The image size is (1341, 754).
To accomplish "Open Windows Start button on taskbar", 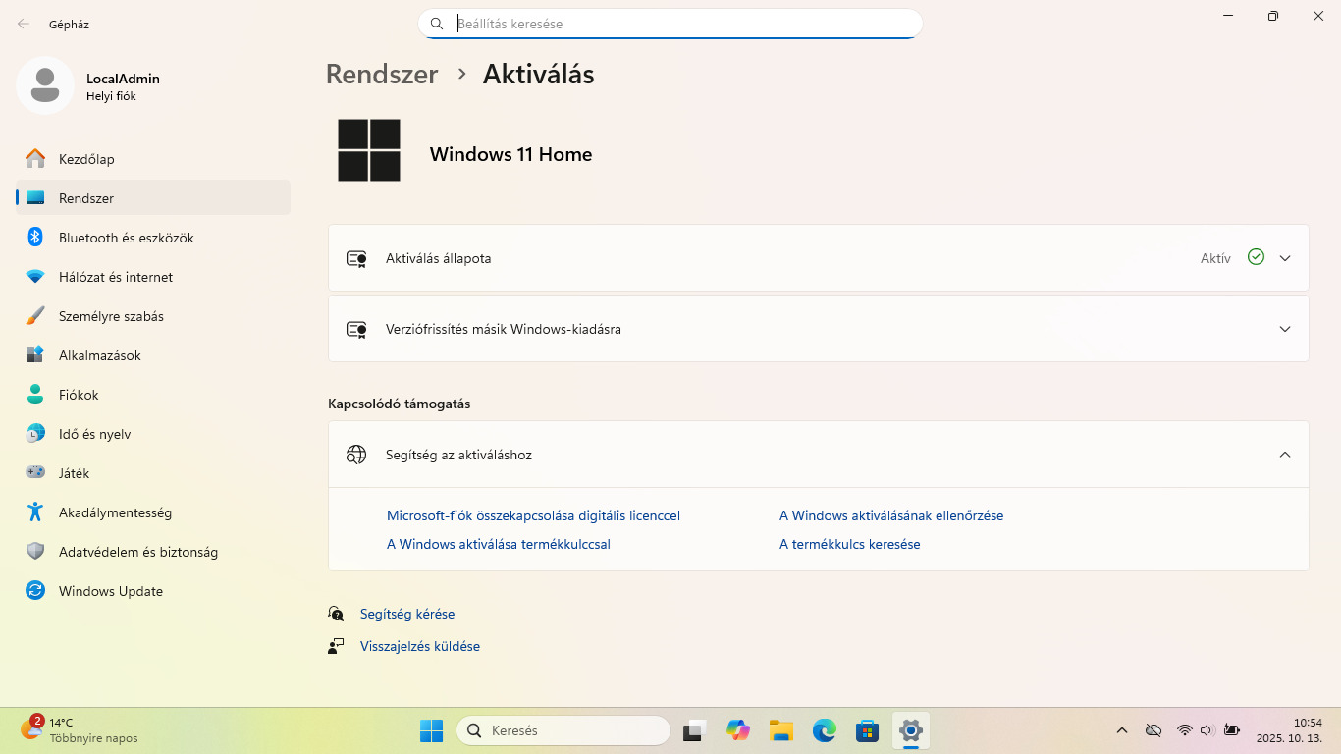I will (x=431, y=730).
